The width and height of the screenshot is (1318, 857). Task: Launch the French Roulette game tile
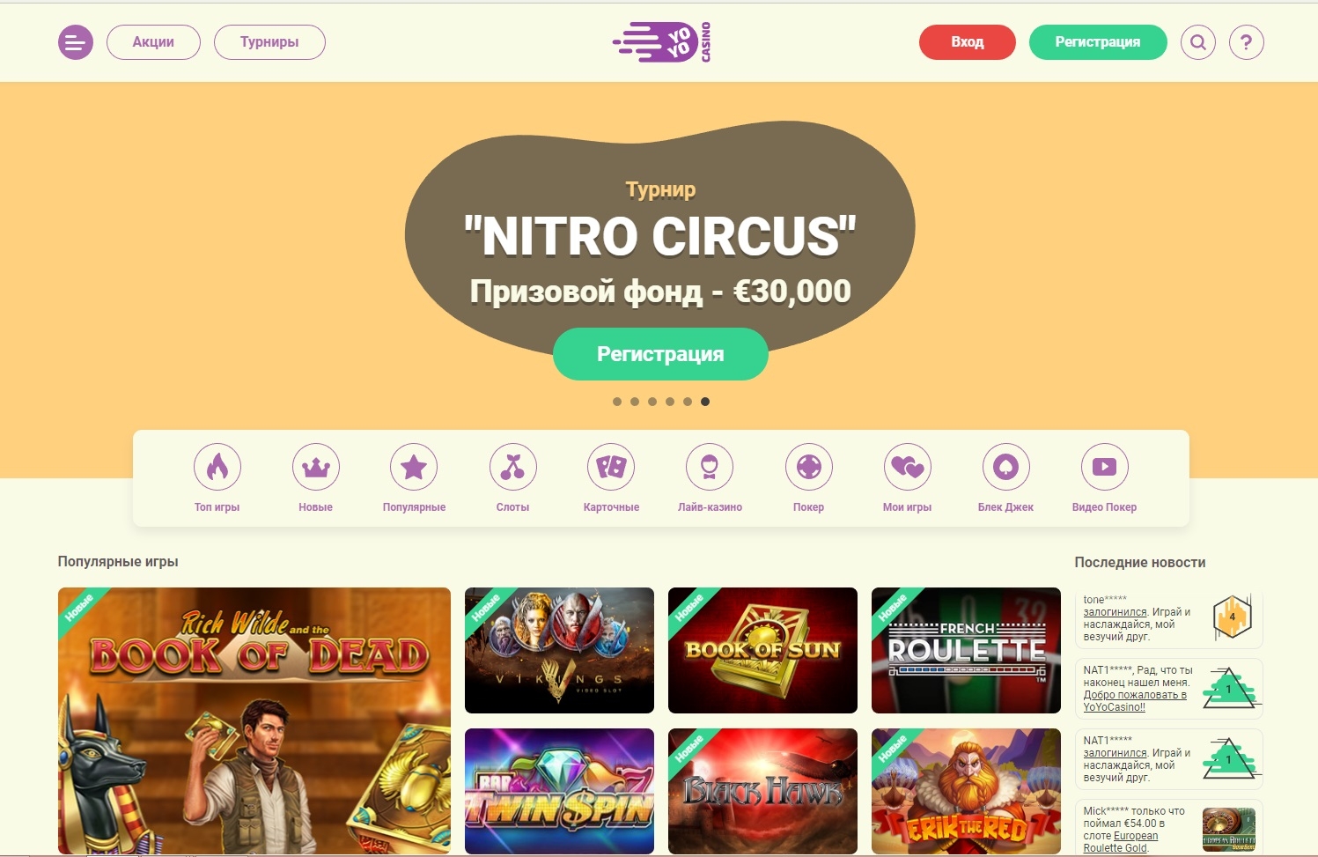point(966,650)
